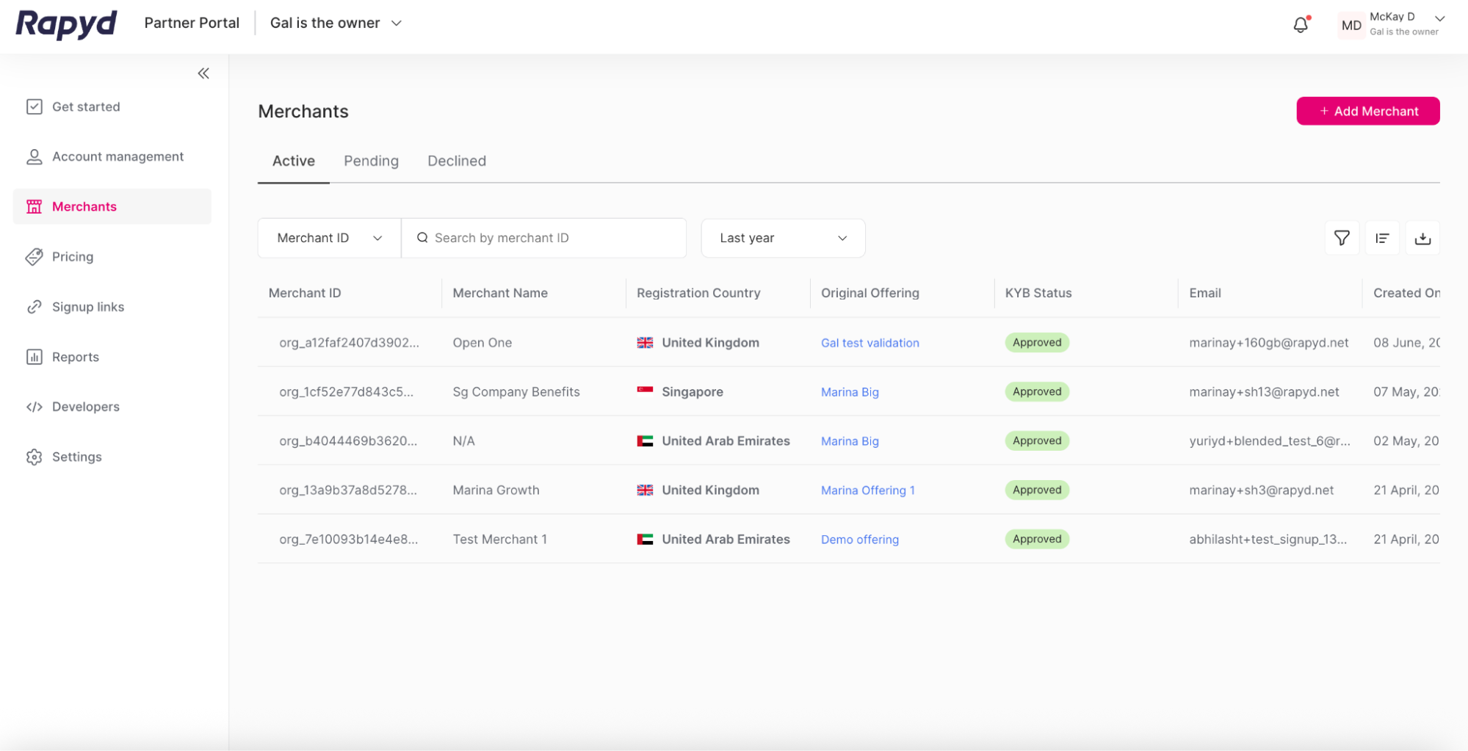
Task: Open the filter funnel icon
Action: (1341, 238)
